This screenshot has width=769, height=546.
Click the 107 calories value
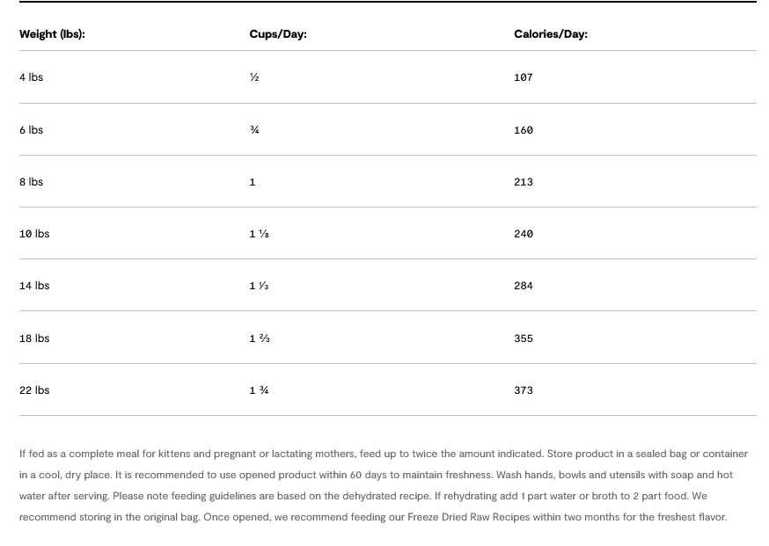pos(524,77)
